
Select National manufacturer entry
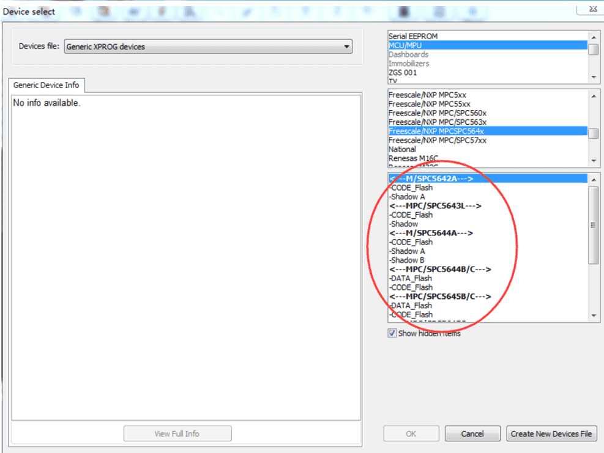click(488, 149)
